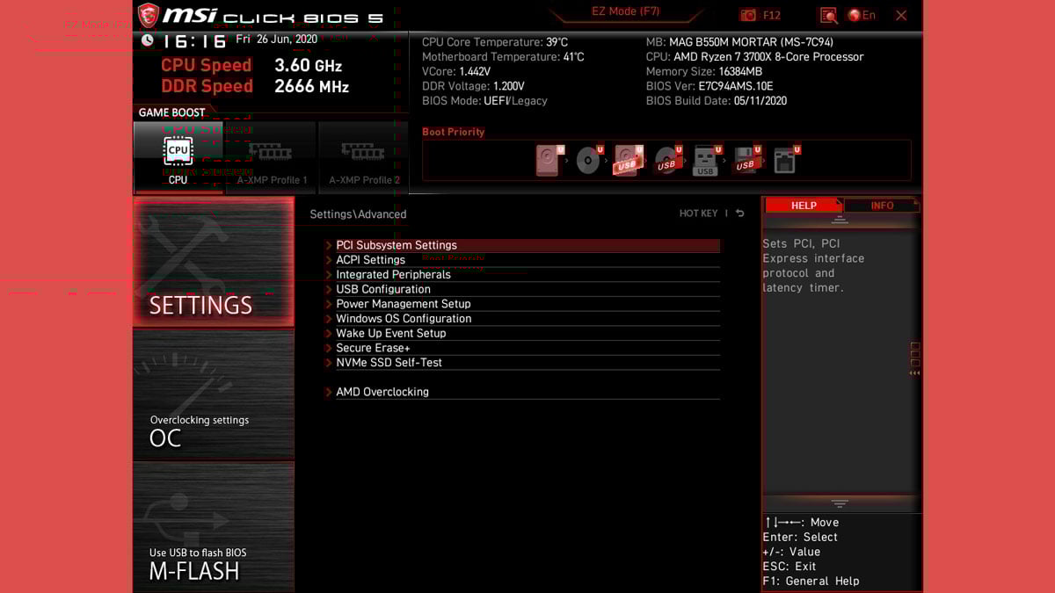1055x593 pixels.
Task: Click the HOT KEY button
Action: (698, 213)
